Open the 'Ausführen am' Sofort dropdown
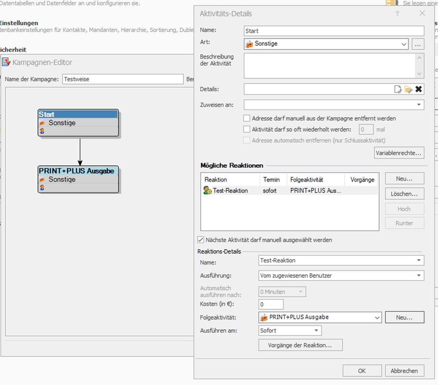The width and height of the screenshot is (438, 385). (316, 331)
